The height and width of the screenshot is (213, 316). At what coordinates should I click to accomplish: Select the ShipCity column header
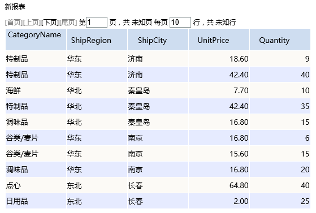[158, 40]
